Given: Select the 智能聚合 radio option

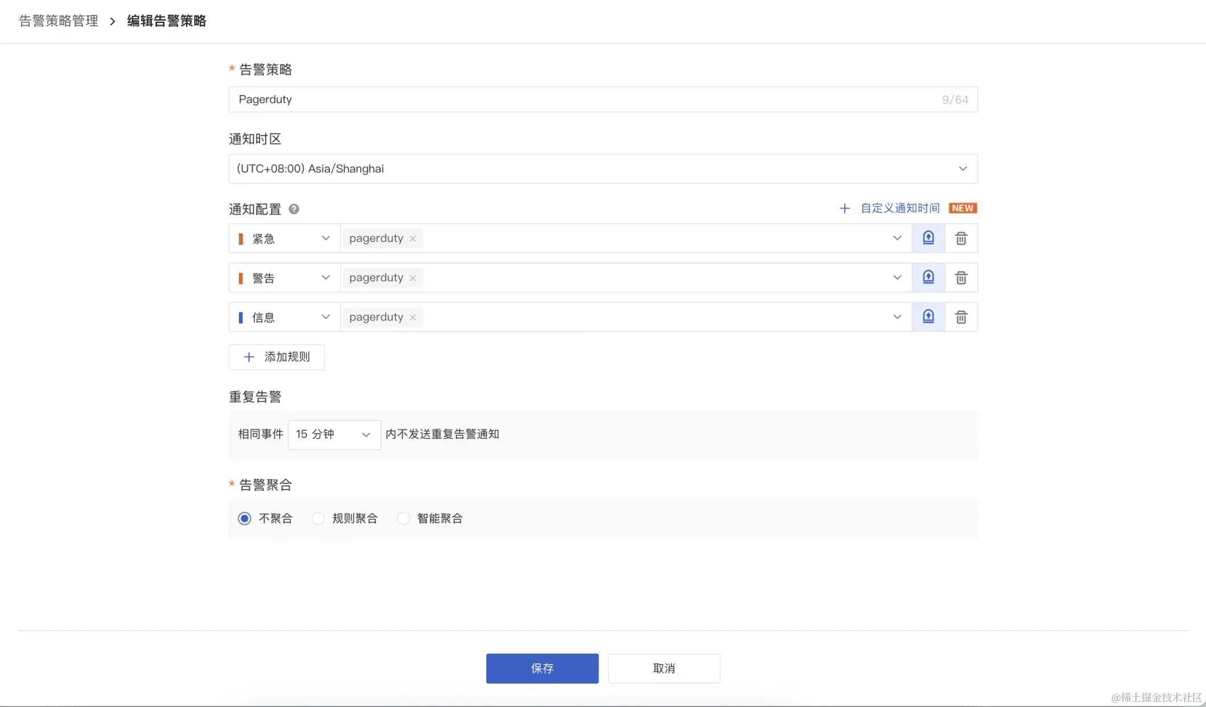Looking at the screenshot, I should click(x=403, y=518).
